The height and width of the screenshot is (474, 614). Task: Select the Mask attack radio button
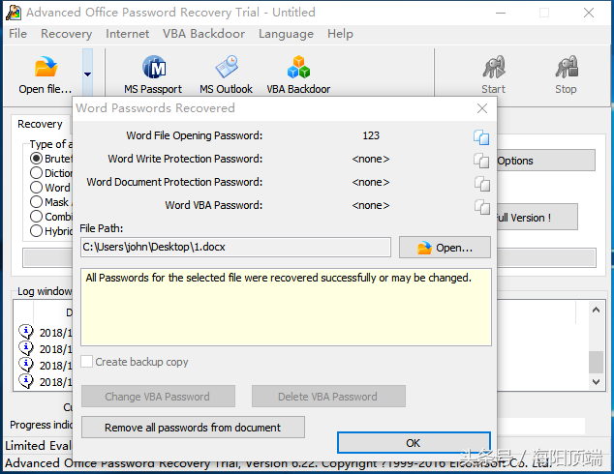coord(36,202)
